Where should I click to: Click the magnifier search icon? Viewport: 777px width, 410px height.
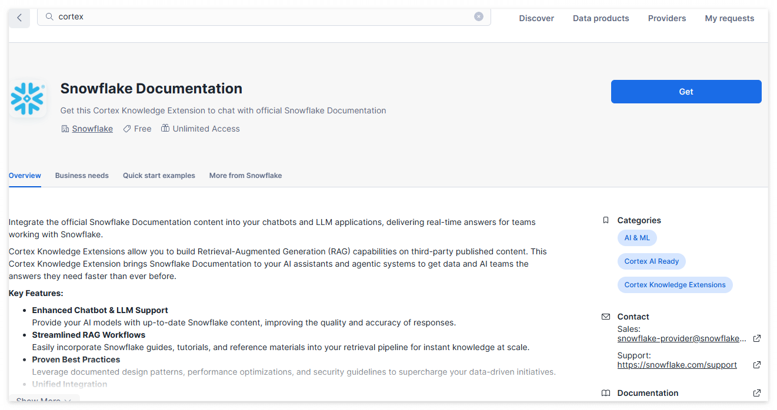49,17
